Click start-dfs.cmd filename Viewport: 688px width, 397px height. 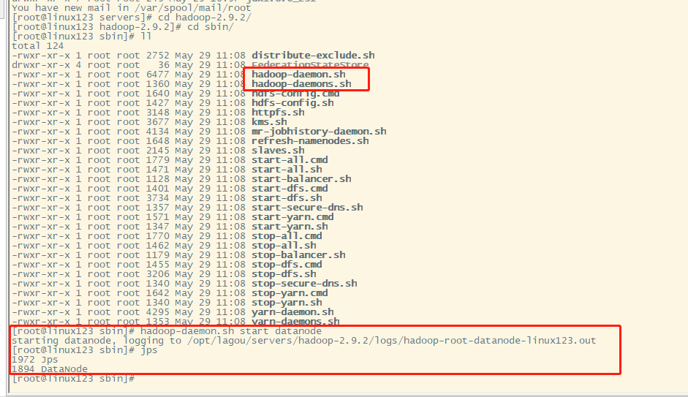[x=290, y=188]
